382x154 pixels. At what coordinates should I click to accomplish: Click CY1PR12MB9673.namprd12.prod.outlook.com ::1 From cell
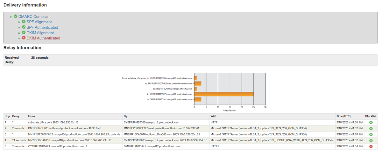click(x=74, y=146)
